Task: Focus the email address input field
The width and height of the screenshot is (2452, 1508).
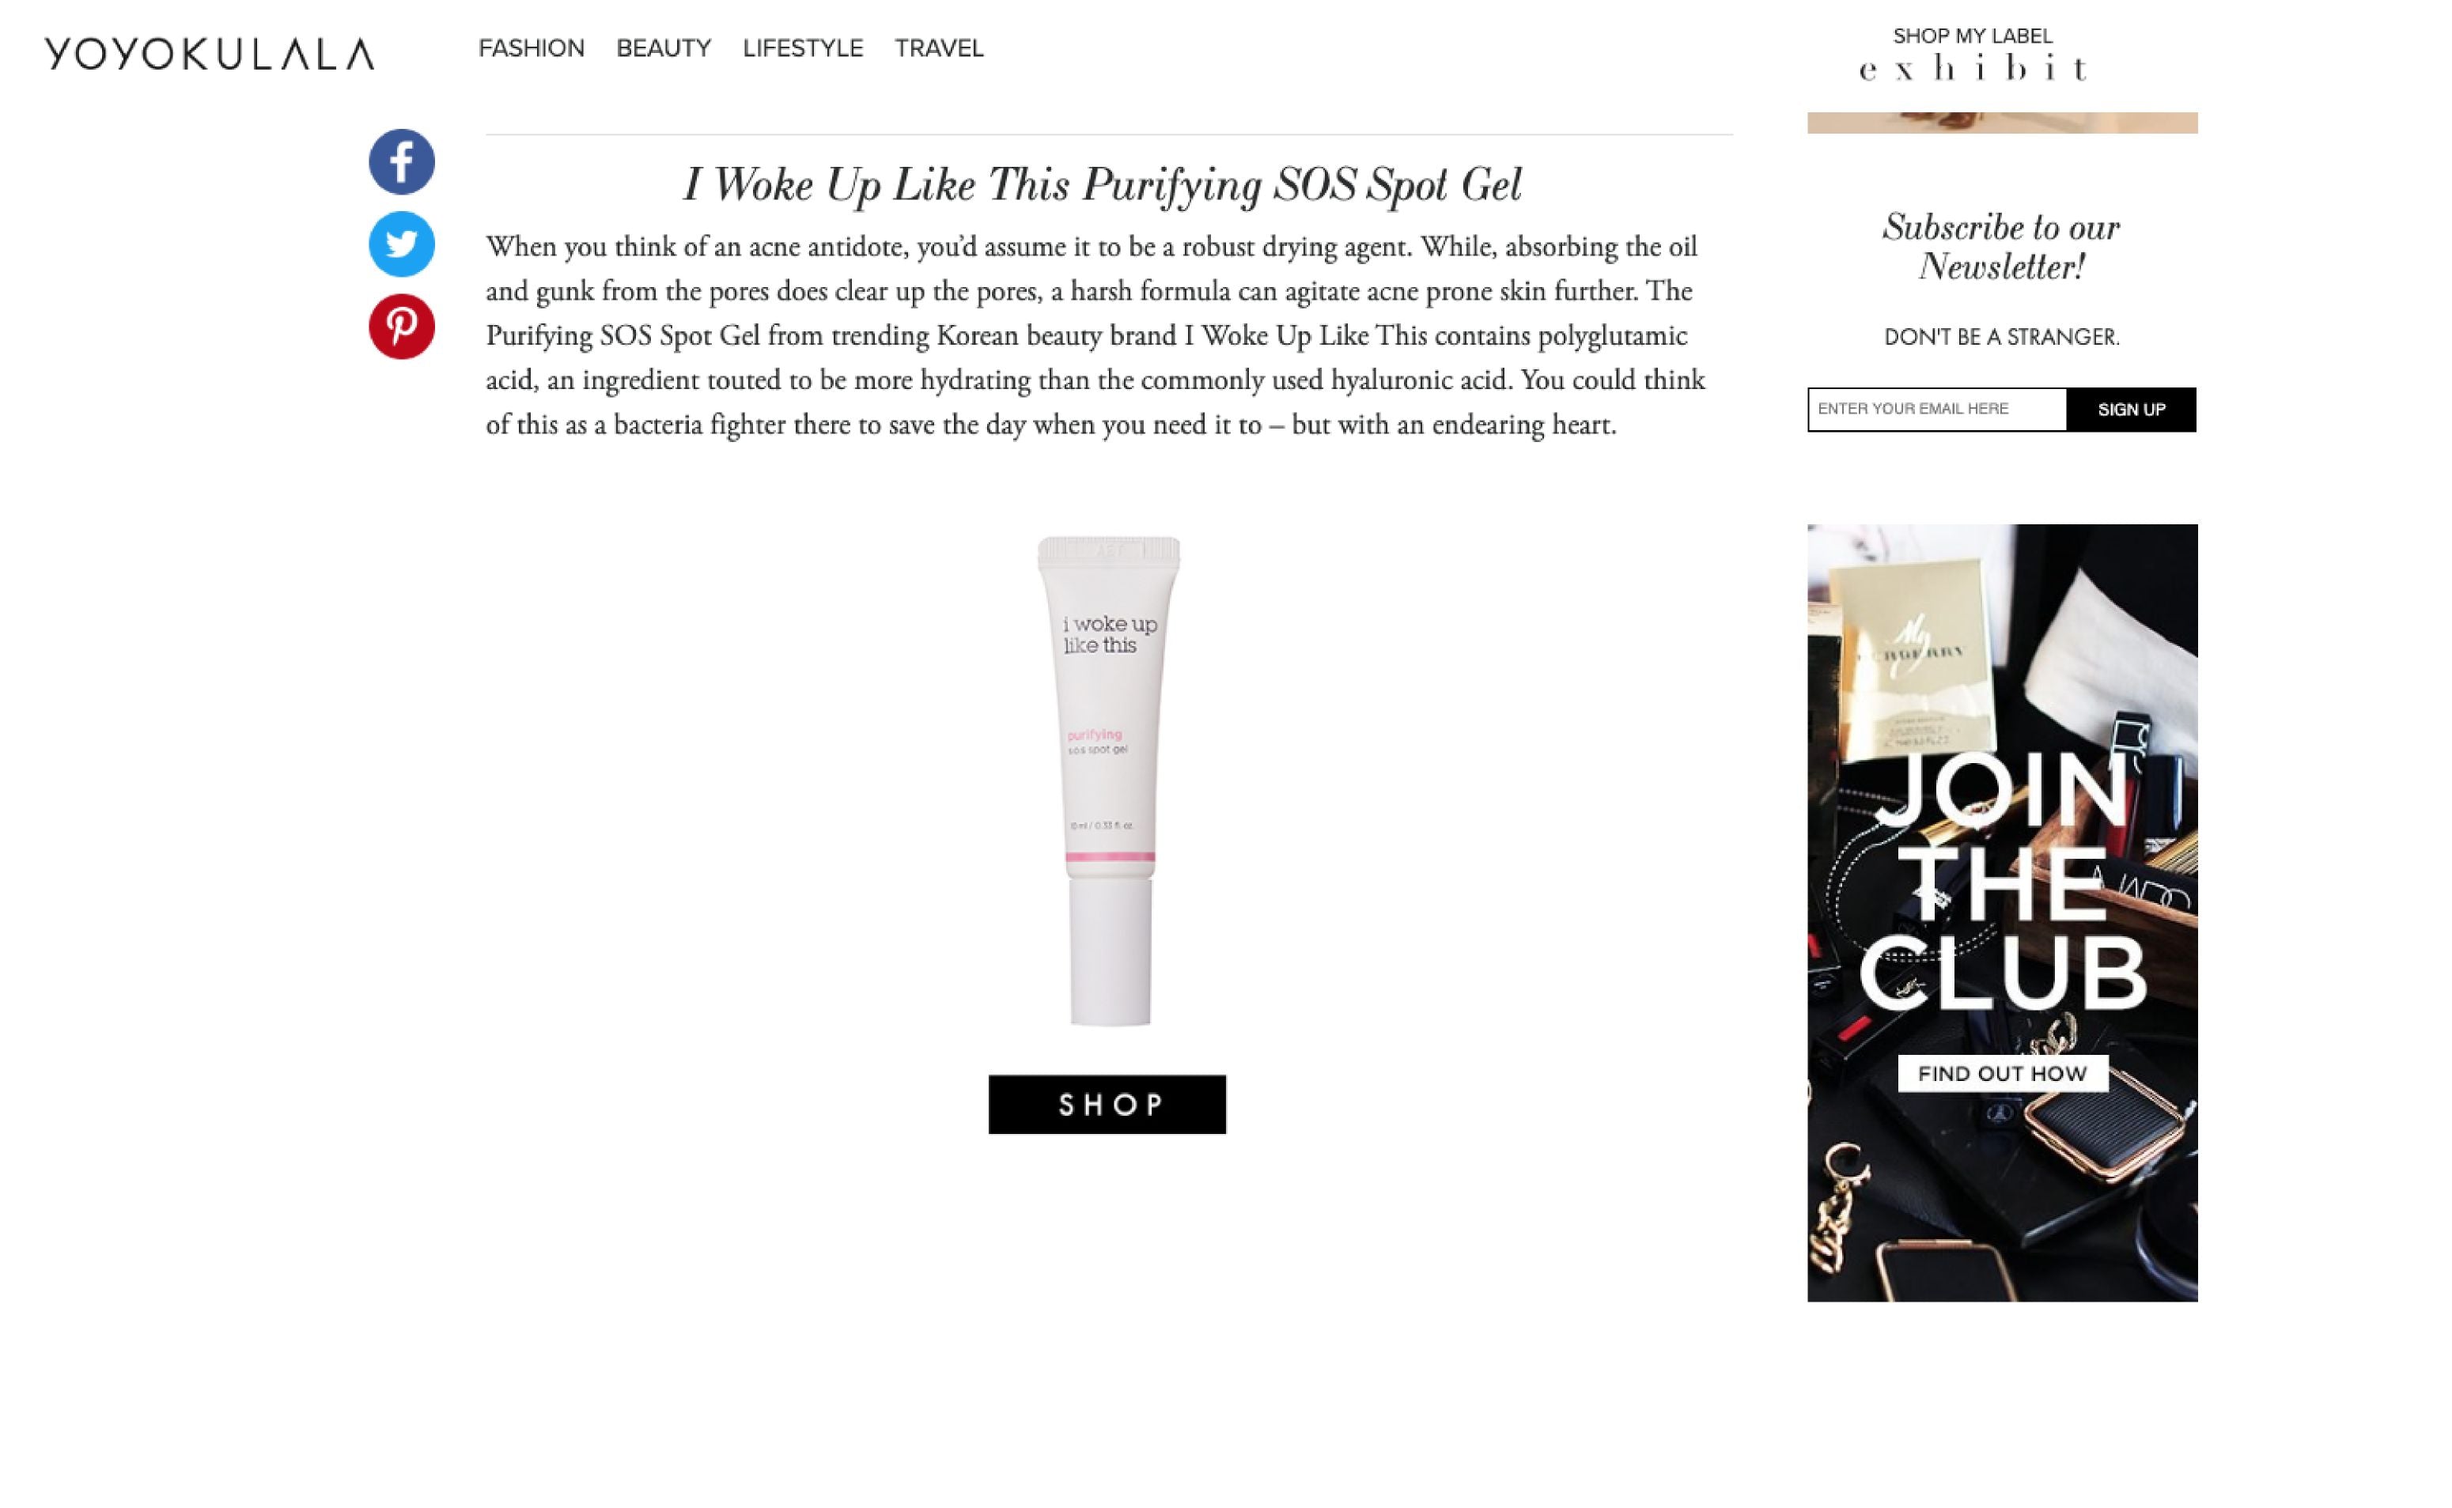Action: 1937,410
